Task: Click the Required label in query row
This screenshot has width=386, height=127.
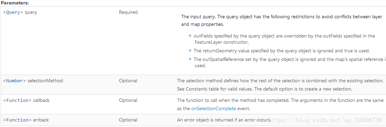Action: [128, 12]
